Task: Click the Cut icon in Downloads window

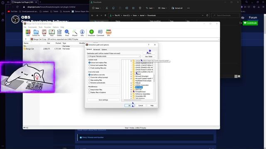Action: point(107,8)
